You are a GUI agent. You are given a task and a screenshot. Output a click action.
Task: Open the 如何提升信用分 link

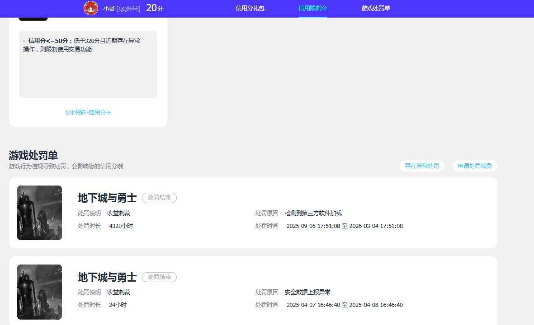(88, 112)
